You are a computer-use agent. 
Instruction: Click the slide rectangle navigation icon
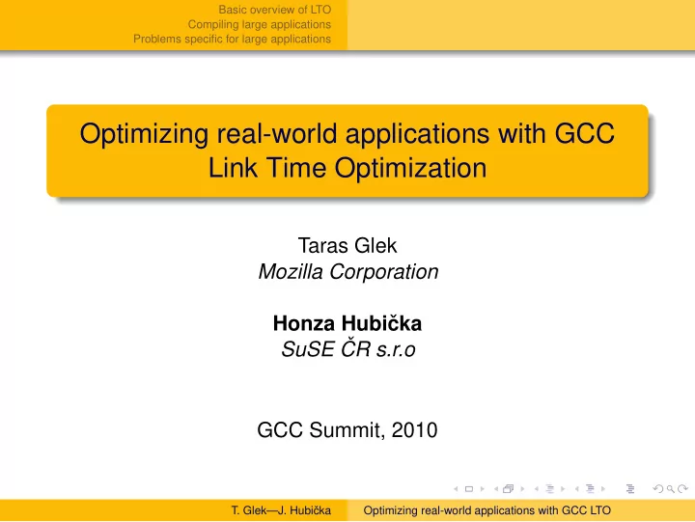pos(469,489)
